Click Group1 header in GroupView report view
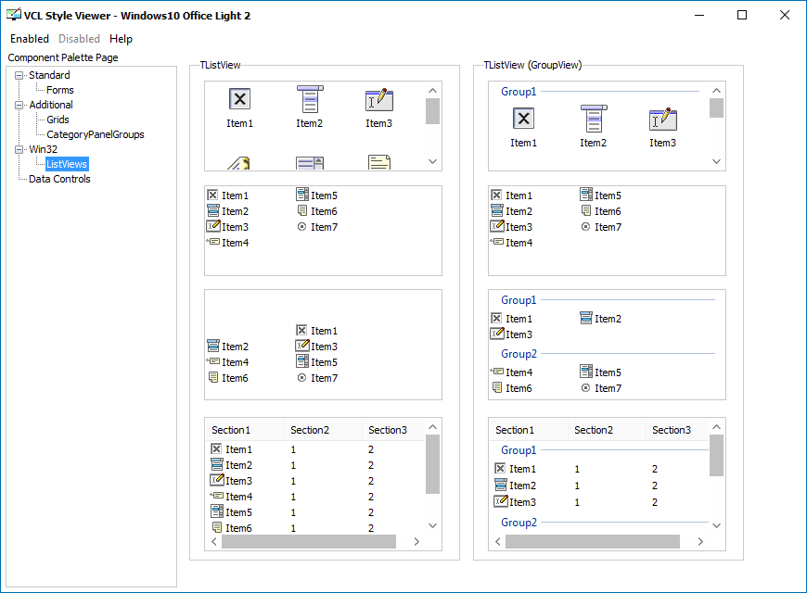 tap(519, 450)
